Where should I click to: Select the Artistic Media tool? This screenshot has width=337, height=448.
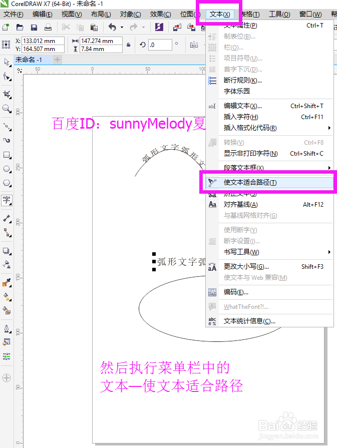click(7, 140)
